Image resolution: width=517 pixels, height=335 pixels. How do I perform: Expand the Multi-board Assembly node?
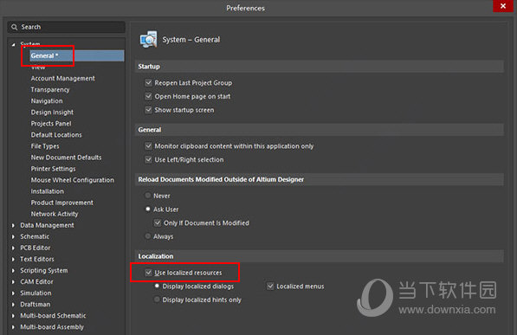pos(13,327)
